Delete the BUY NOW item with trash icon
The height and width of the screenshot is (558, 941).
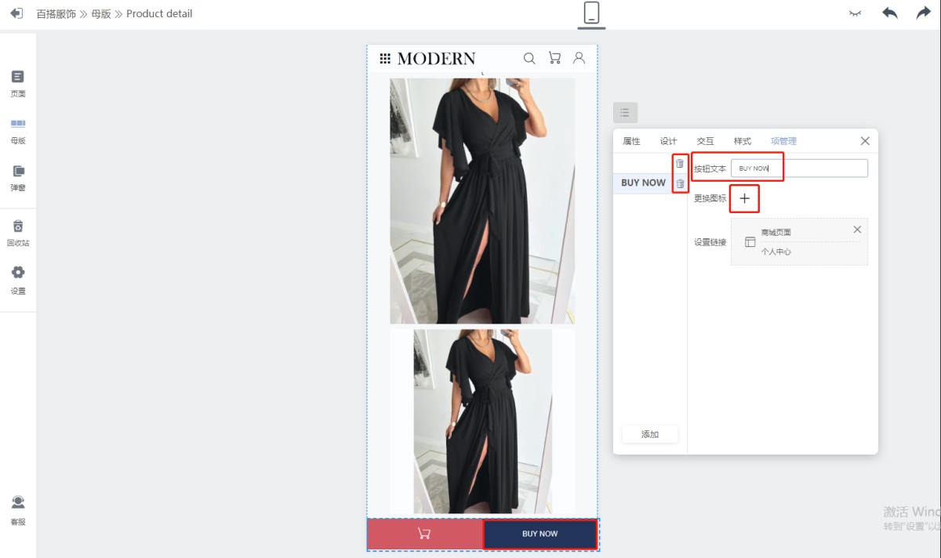coord(680,183)
